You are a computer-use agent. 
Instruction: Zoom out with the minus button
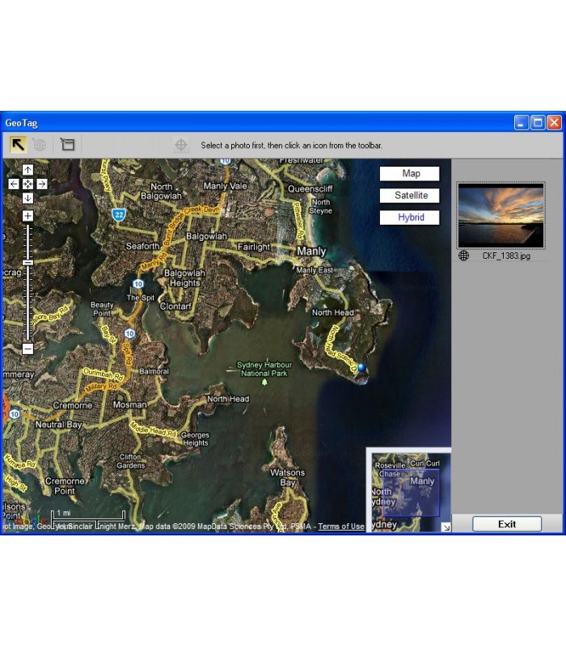click(x=27, y=349)
